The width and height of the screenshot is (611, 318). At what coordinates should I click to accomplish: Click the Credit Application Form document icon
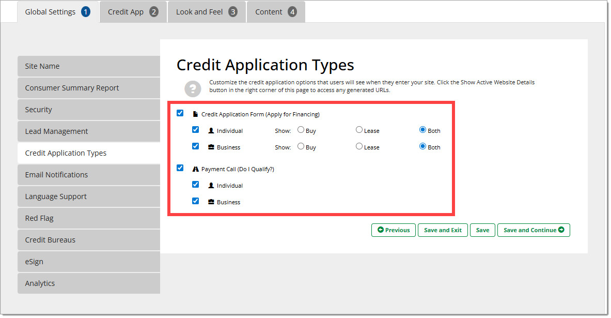pyautogui.click(x=195, y=114)
